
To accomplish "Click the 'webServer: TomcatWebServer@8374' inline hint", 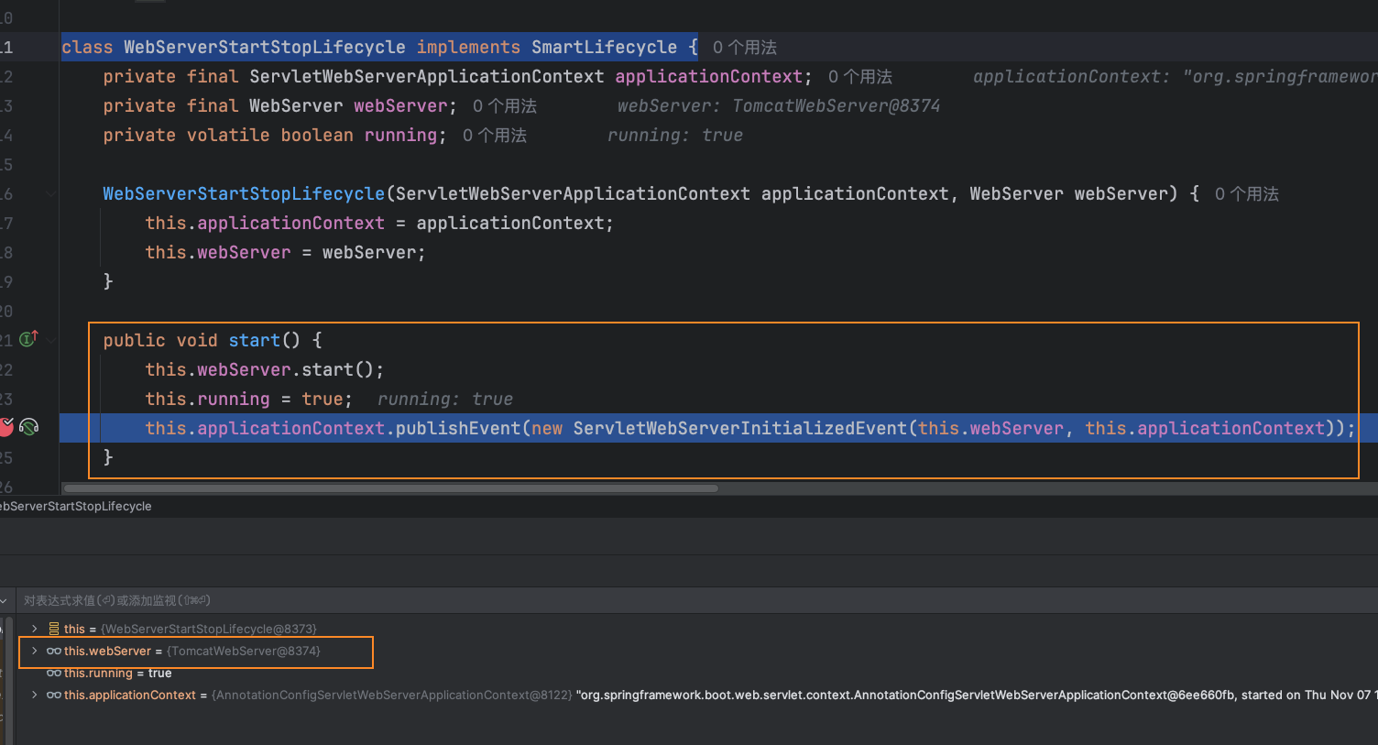I will (779, 105).
